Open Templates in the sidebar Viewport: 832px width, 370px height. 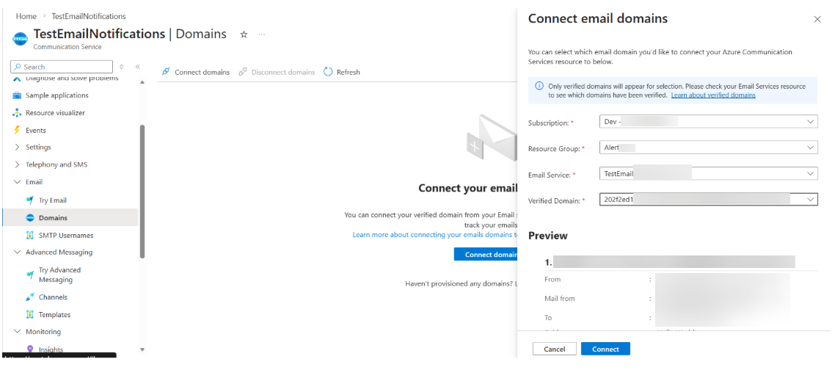54,315
